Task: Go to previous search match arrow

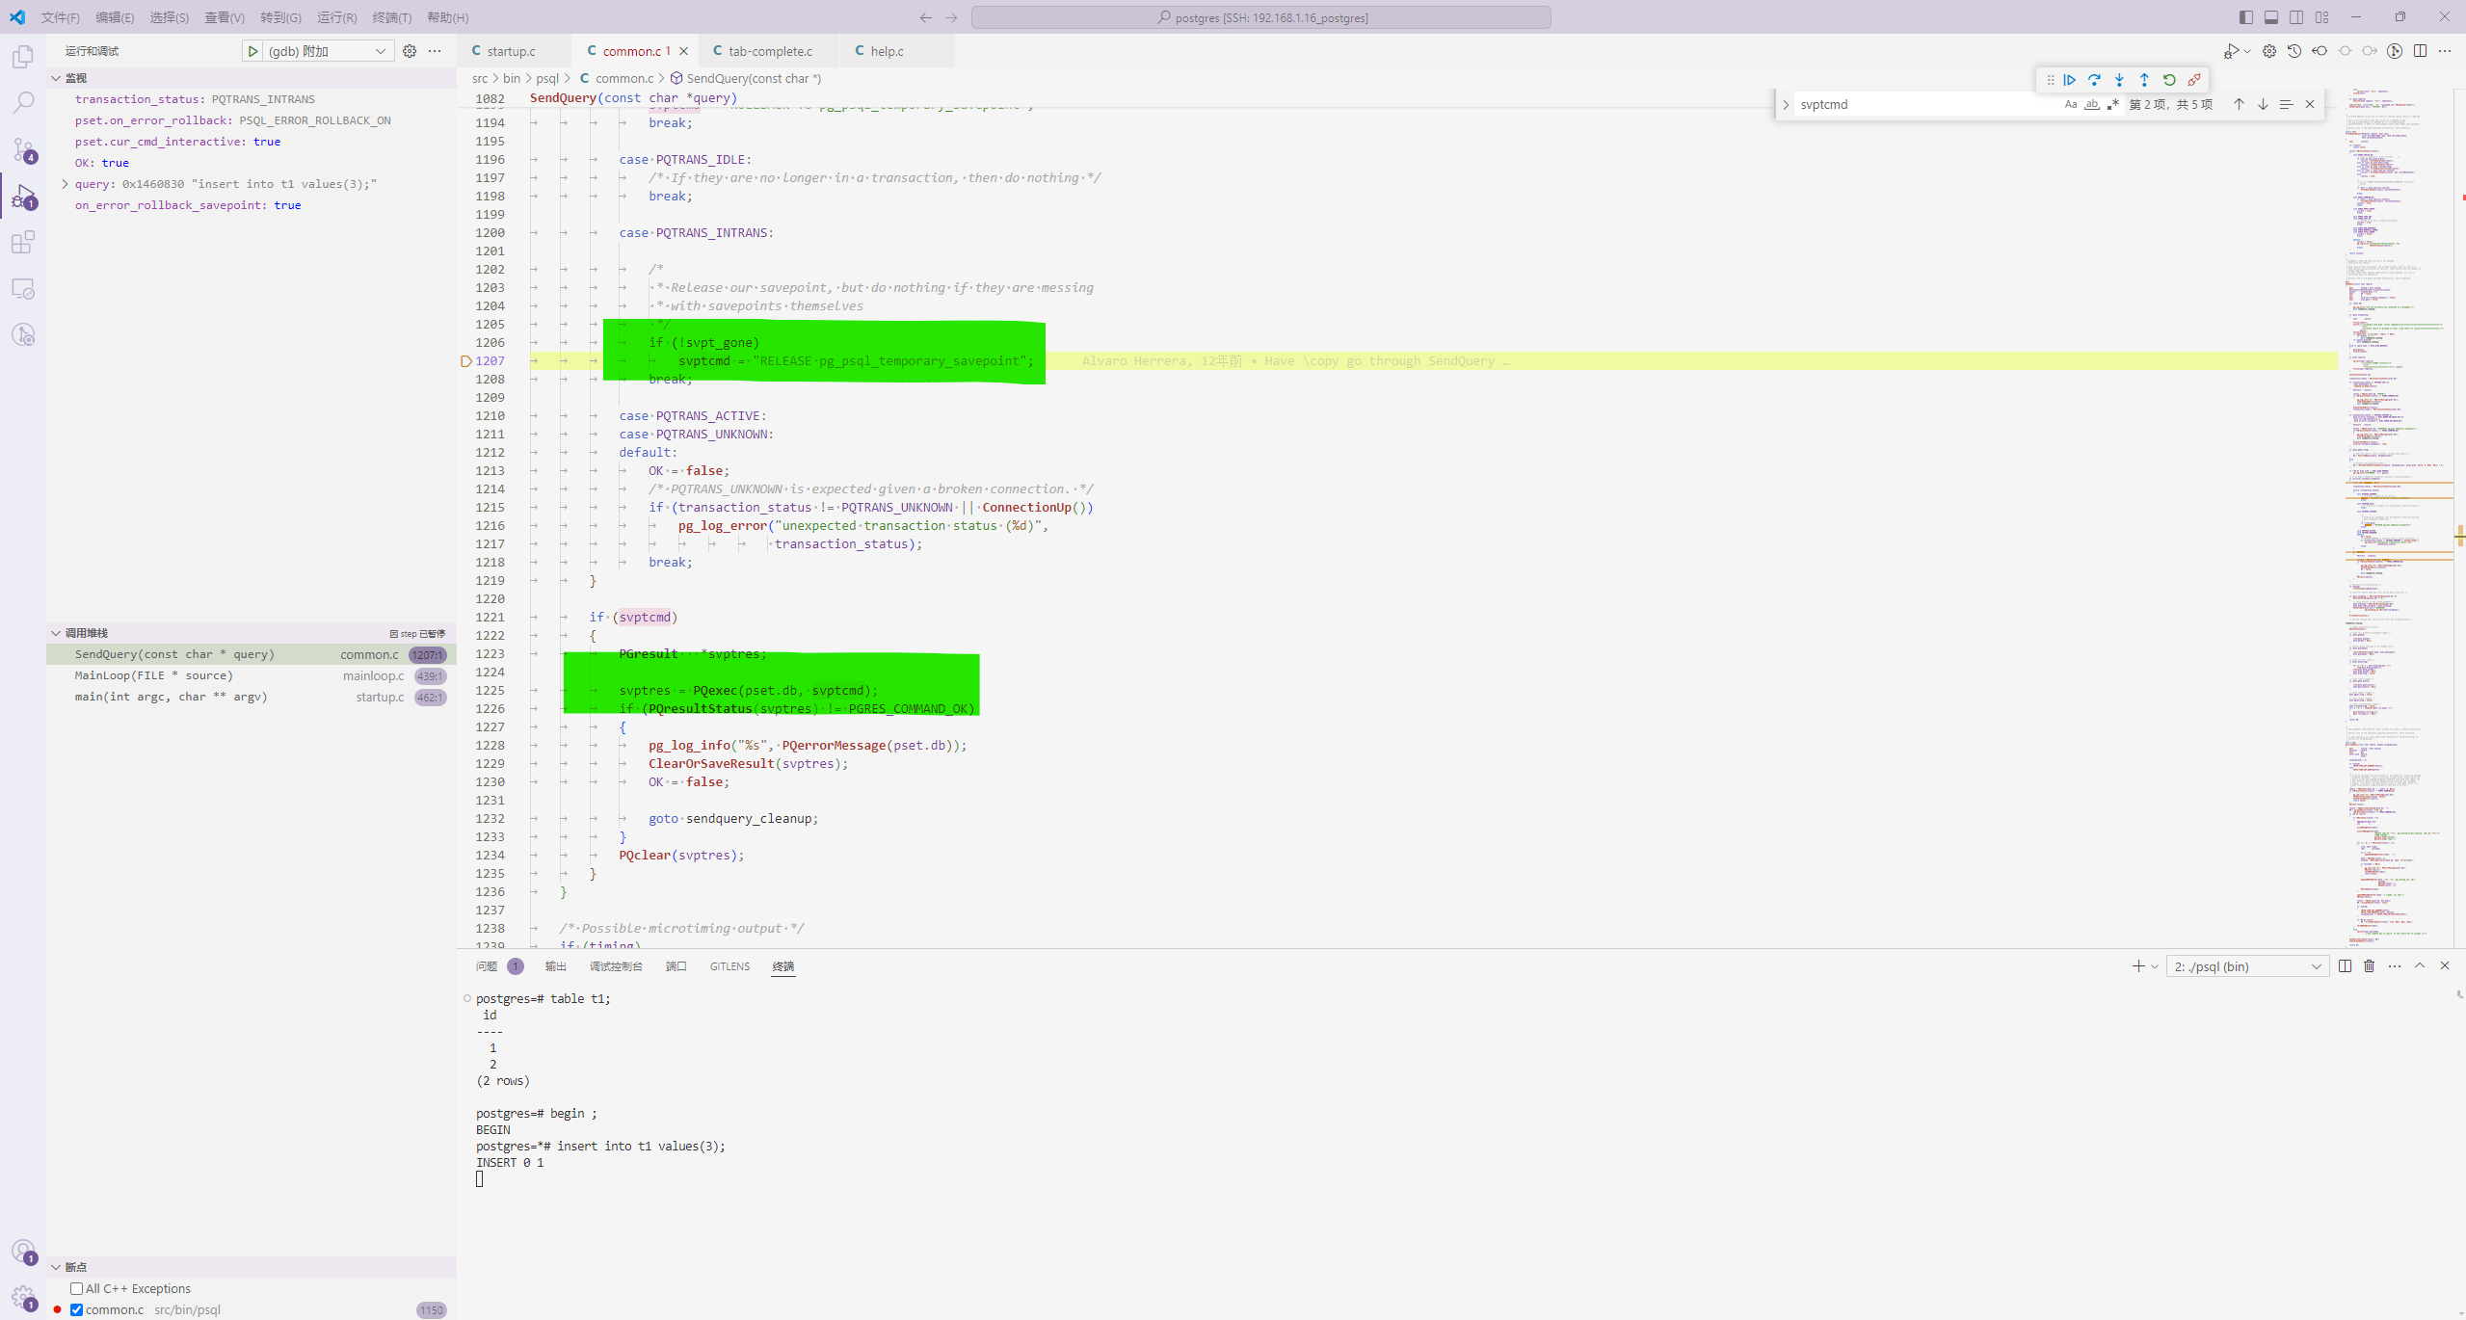Action: (2239, 104)
